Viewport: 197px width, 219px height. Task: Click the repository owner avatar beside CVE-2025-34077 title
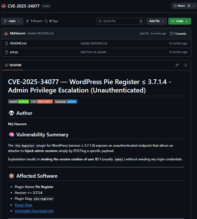[x=3, y=6]
